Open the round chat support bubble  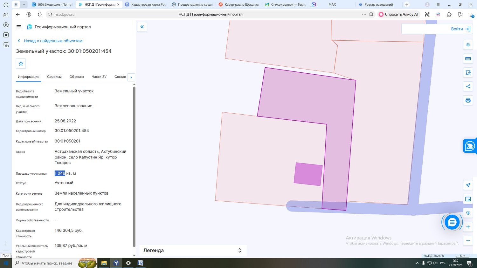tap(452, 222)
